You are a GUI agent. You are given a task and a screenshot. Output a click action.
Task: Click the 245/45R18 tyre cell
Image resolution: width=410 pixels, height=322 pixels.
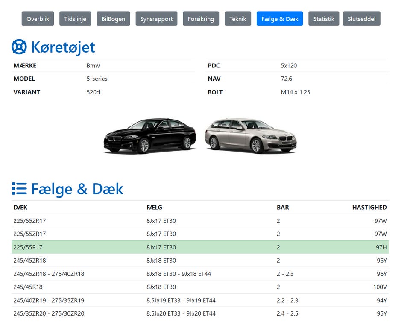point(28,287)
